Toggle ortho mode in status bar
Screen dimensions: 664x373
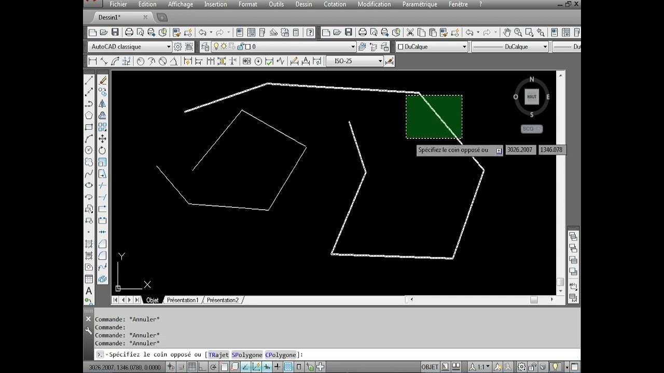pos(202,367)
